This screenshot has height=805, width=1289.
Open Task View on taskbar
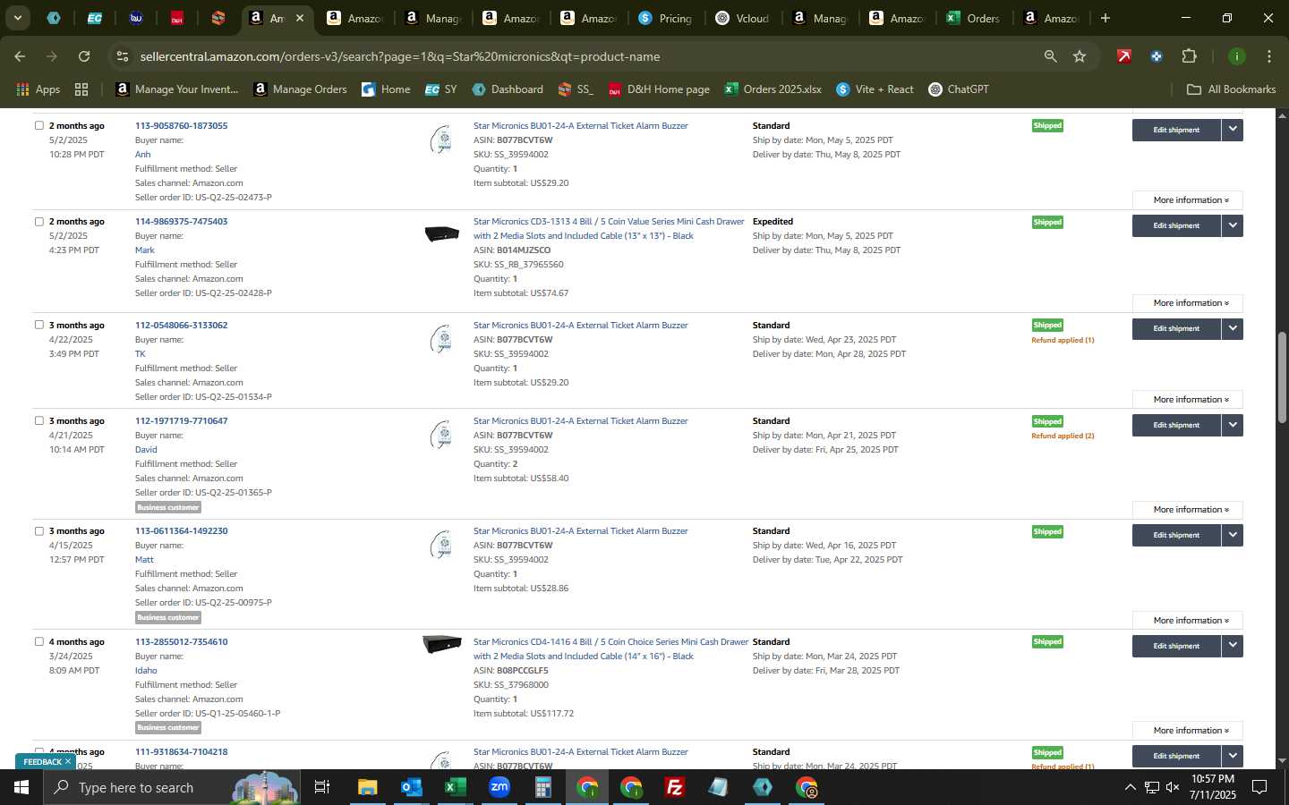click(322, 787)
